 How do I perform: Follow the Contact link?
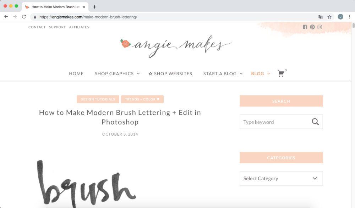point(37,27)
